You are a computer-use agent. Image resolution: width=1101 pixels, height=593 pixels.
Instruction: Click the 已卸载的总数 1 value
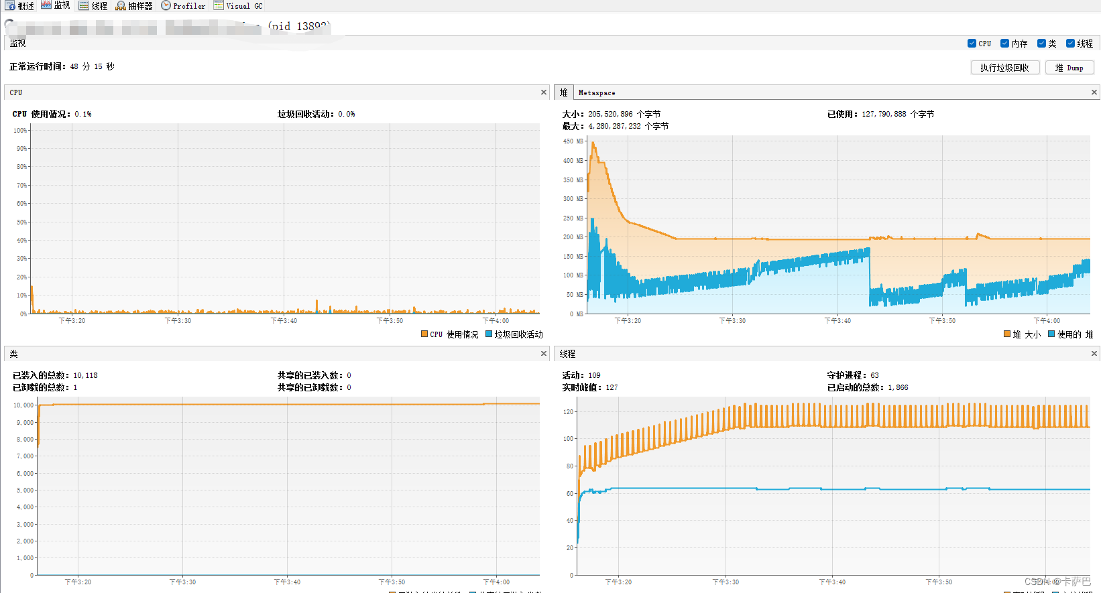pyautogui.click(x=75, y=388)
